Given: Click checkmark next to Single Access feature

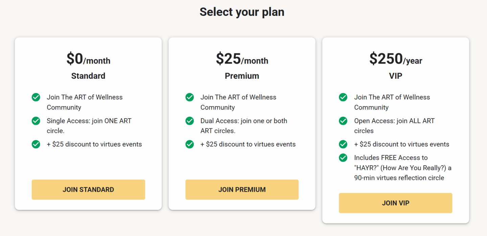Looking at the screenshot, I should 36,121.
